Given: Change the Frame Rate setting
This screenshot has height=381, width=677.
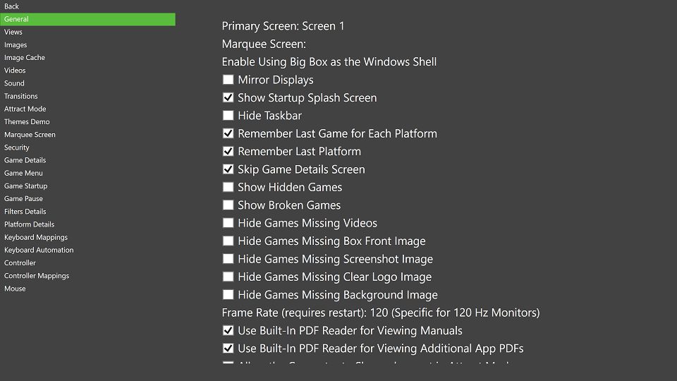Looking at the screenshot, I should click(x=380, y=313).
